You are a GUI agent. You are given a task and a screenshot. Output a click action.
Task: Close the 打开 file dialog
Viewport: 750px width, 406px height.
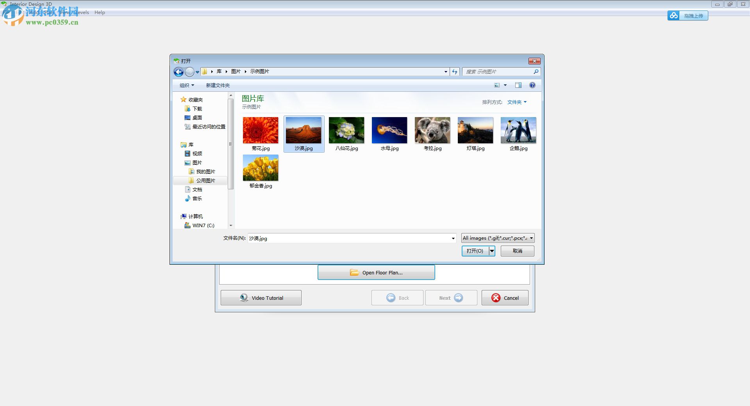pos(534,61)
